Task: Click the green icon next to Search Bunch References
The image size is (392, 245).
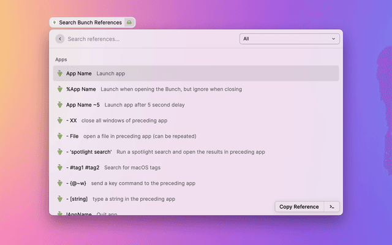Action: click(x=129, y=23)
